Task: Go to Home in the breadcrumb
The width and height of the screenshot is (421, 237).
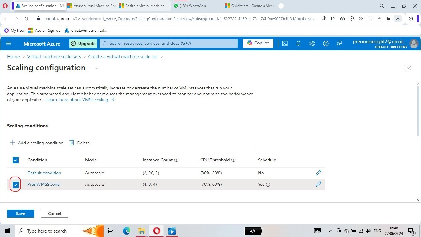Action: pyautogui.click(x=14, y=57)
